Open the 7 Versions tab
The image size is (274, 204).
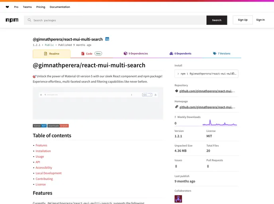[x=221, y=54]
